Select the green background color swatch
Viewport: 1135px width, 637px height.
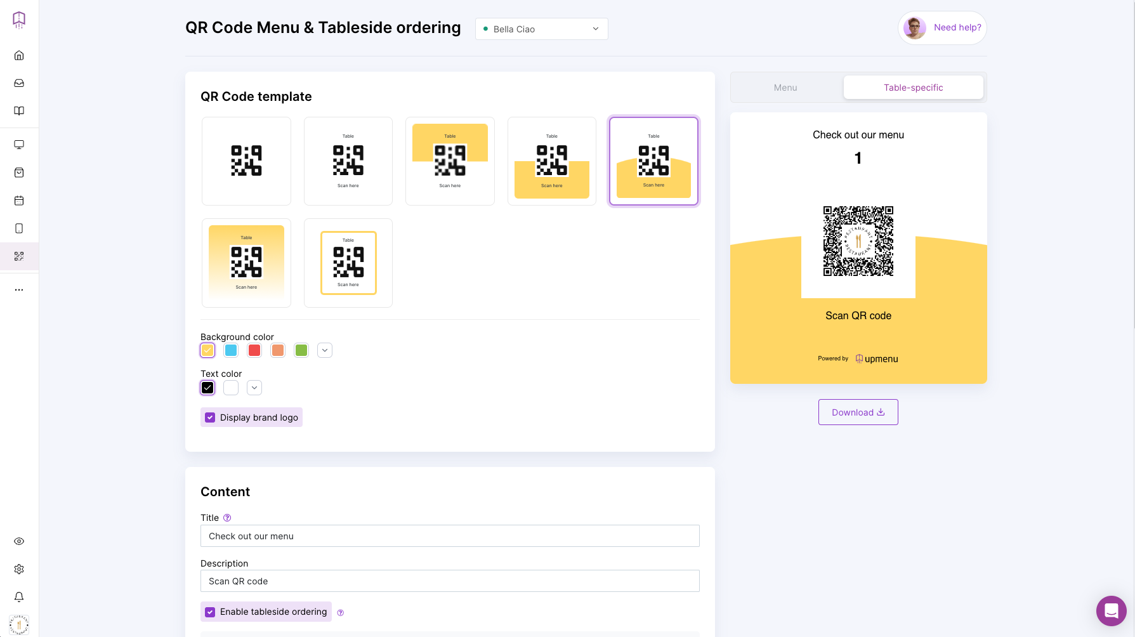click(x=301, y=350)
